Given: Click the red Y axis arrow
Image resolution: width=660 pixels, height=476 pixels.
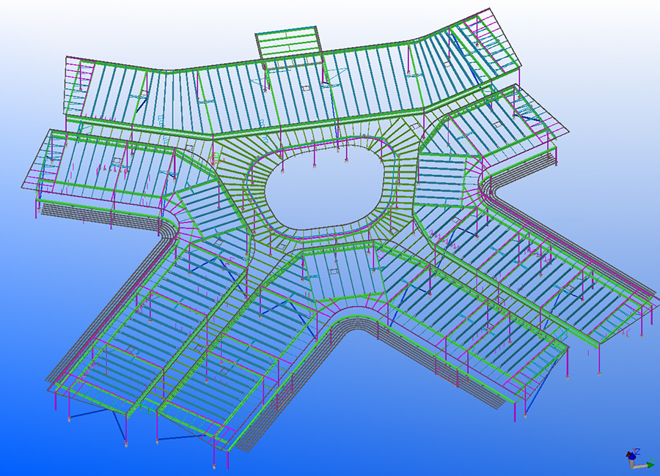Looking at the screenshot, I should pos(628,455).
